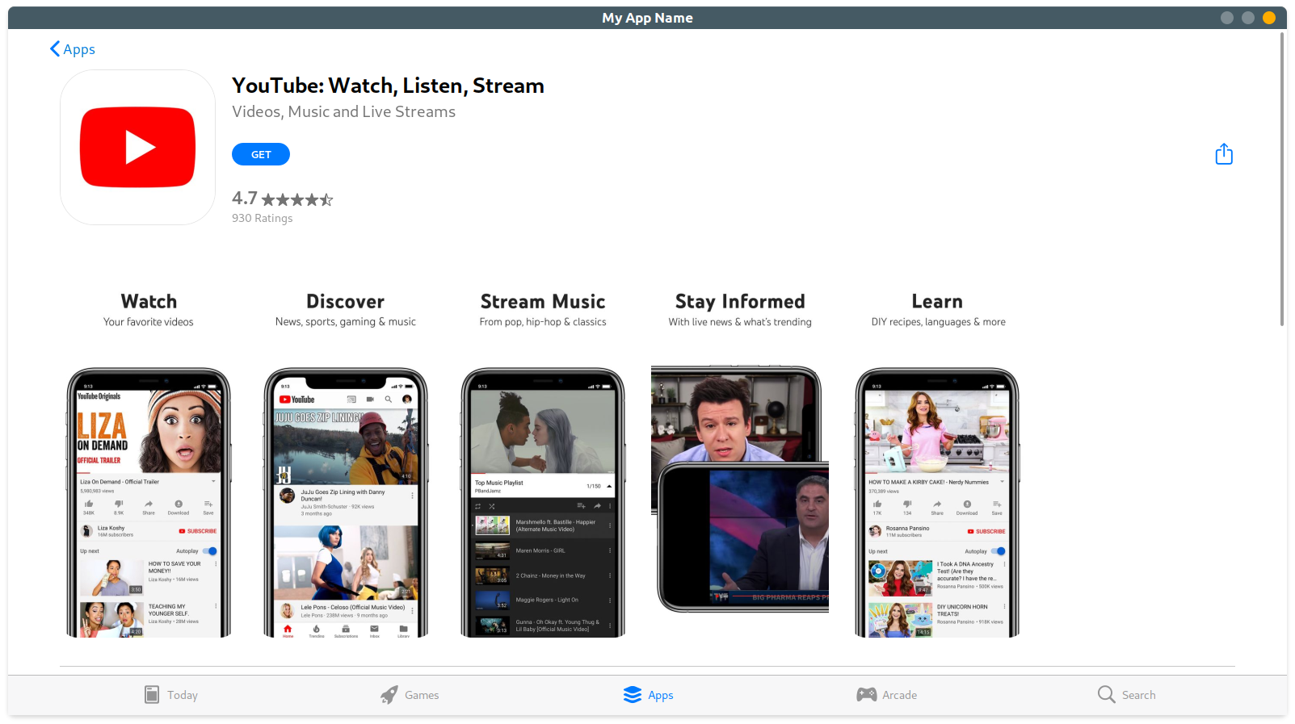Screen dimensions: 1295x724
Task: Click the Today tab icon
Action: pyautogui.click(x=152, y=695)
